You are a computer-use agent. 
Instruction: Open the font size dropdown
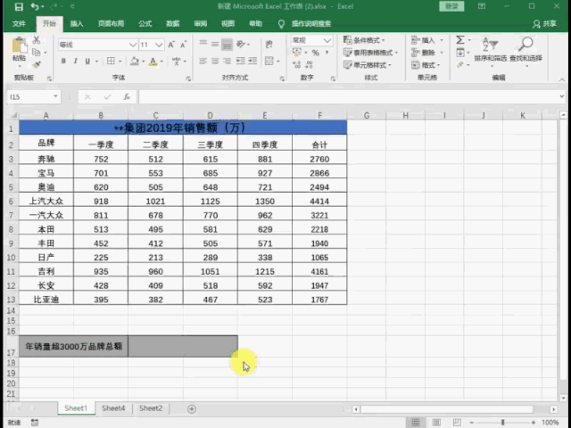(x=159, y=45)
